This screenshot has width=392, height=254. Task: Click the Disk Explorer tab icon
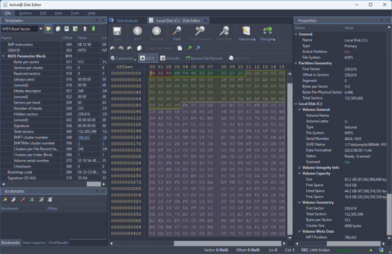click(111, 20)
